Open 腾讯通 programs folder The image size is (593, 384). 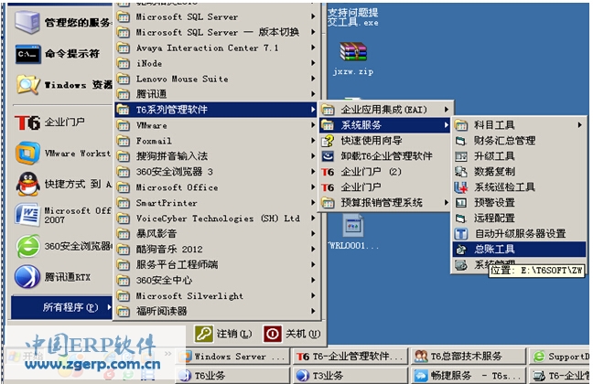click(x=216, y=94)
